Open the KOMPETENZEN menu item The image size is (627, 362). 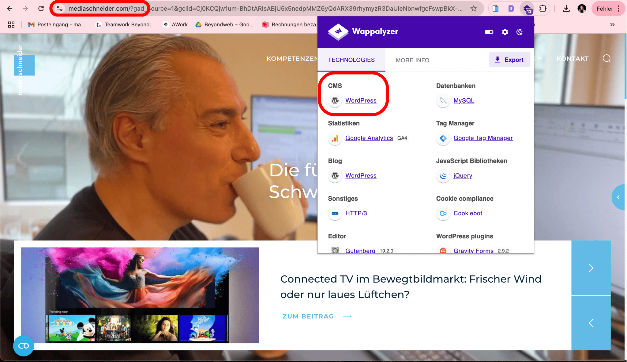[x=292, y=59]
